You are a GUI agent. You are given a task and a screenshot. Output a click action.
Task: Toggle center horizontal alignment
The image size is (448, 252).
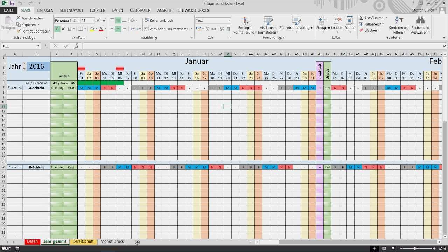coord(118,29)
